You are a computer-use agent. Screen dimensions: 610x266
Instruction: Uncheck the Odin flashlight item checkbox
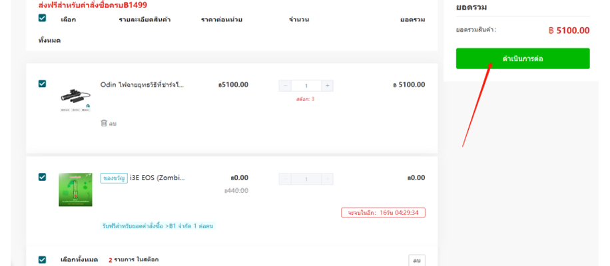pyautogui.click(x=43, y=84)
